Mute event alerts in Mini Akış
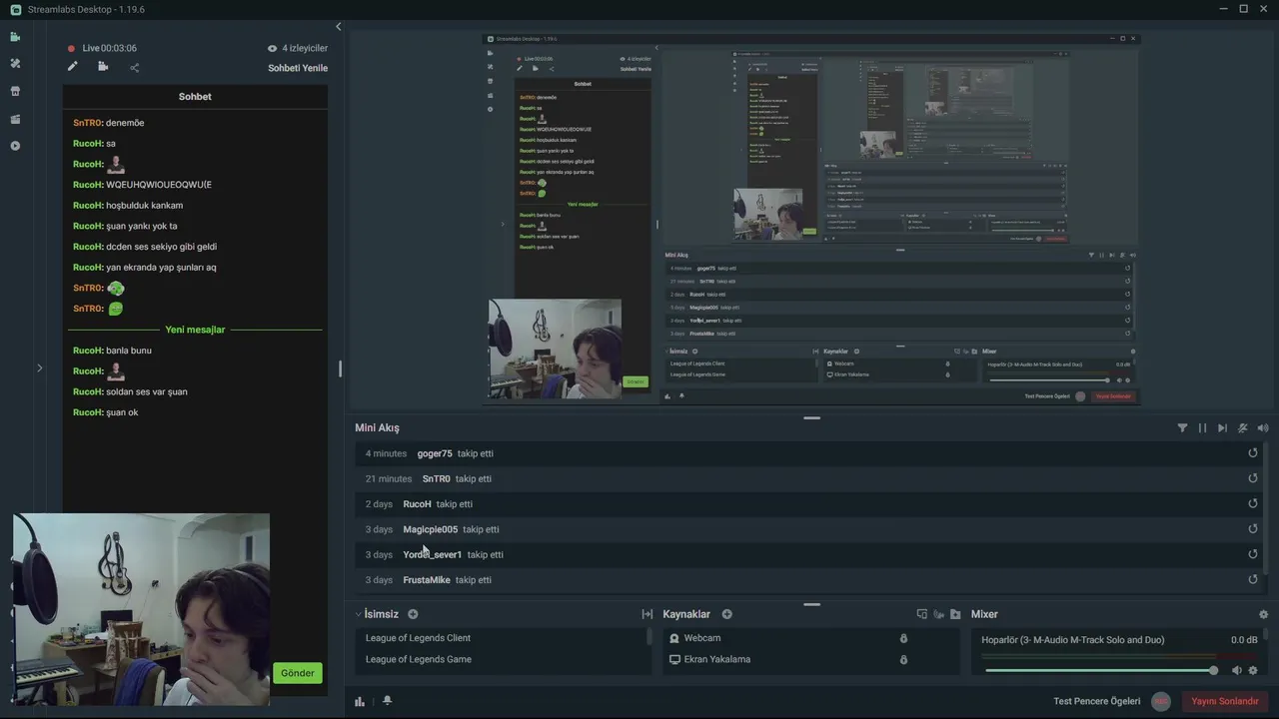Image resolution: width=1279 pixels, height=719 pixels. pos(1243,427)
